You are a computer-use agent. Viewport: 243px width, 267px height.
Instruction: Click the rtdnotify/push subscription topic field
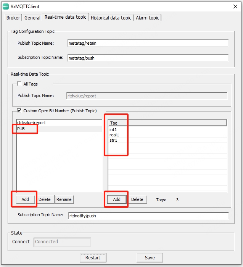click(x=148, y=216)
